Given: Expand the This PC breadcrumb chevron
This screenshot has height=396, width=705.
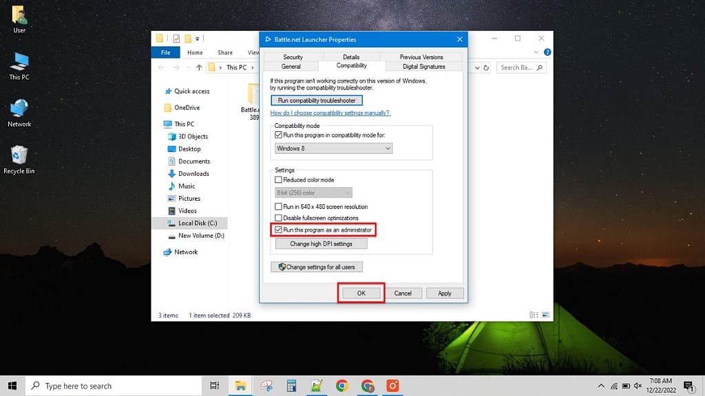Looking at the screenshot, I should [x=253, y=67].
